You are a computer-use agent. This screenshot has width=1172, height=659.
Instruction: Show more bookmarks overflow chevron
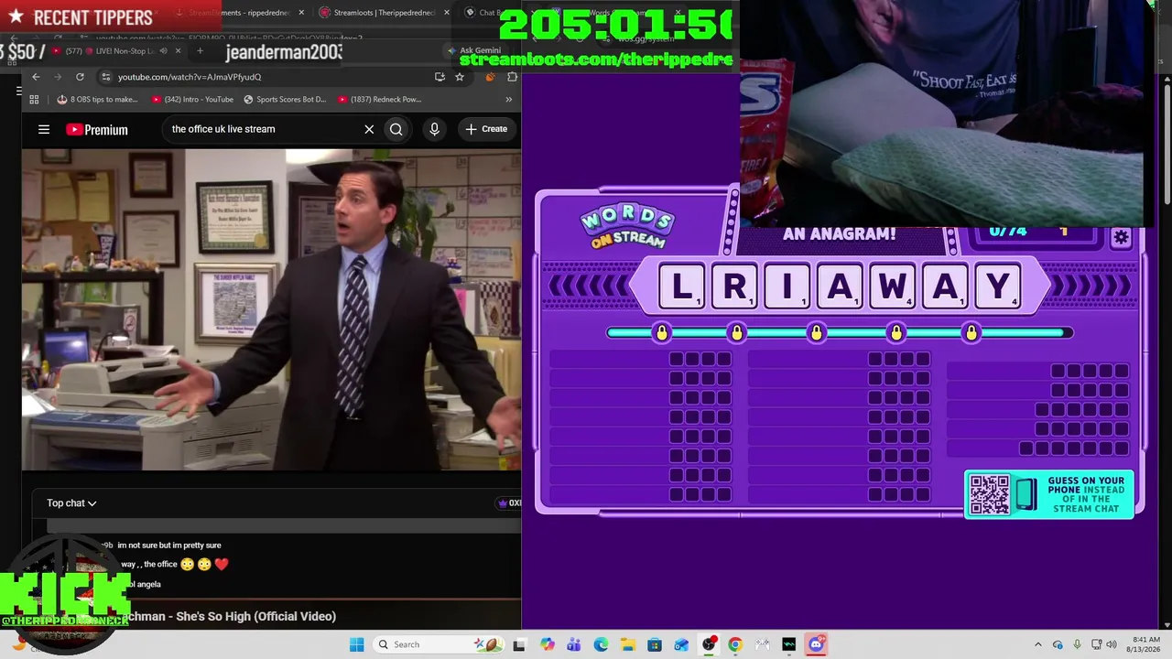508,99
